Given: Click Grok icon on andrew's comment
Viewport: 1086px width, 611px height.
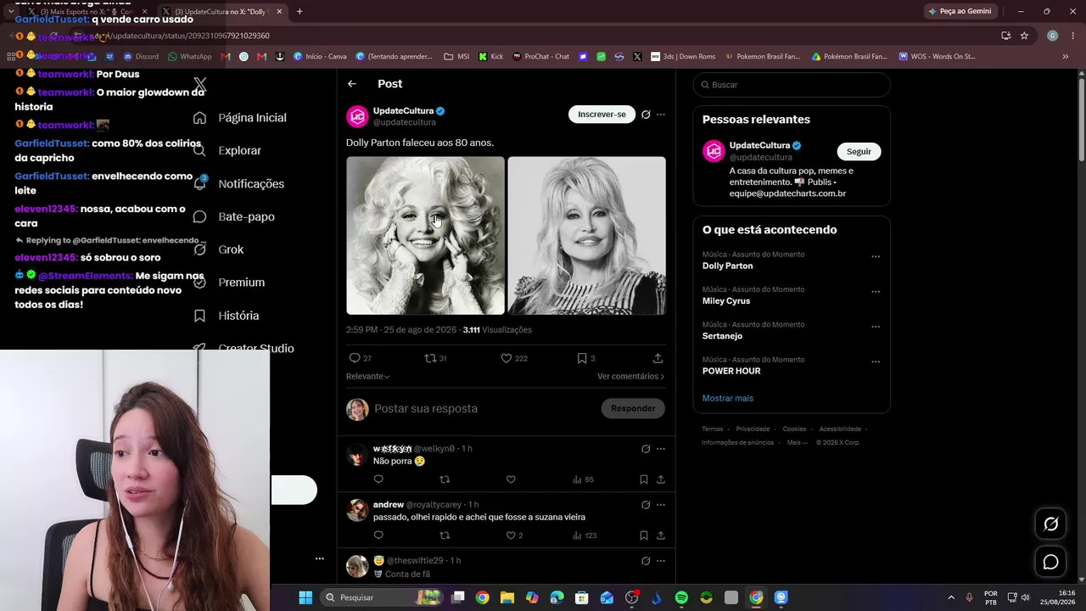Looking at the screenshot, I should (x=646, y=505).
